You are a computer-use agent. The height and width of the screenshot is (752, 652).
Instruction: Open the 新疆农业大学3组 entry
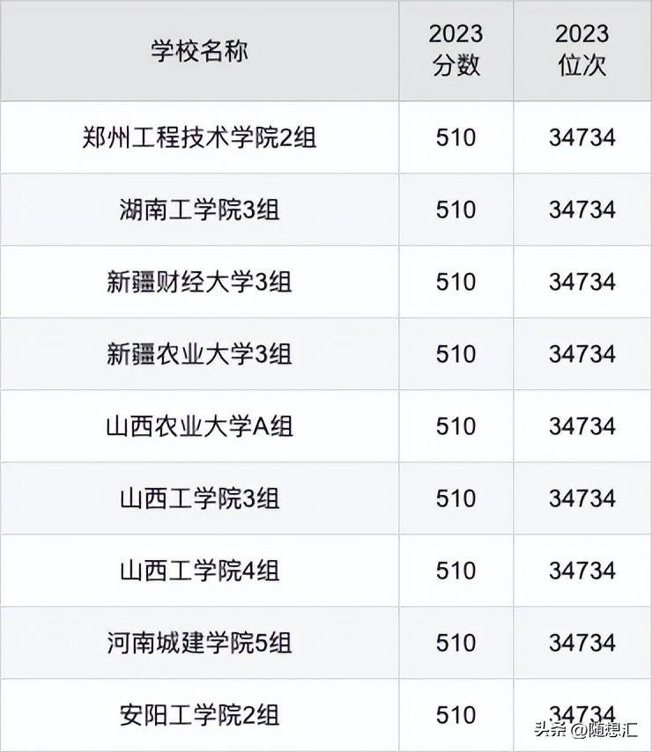click(199, 354)
